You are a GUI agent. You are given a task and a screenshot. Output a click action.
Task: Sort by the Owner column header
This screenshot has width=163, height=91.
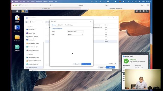[x=107, y=25]
